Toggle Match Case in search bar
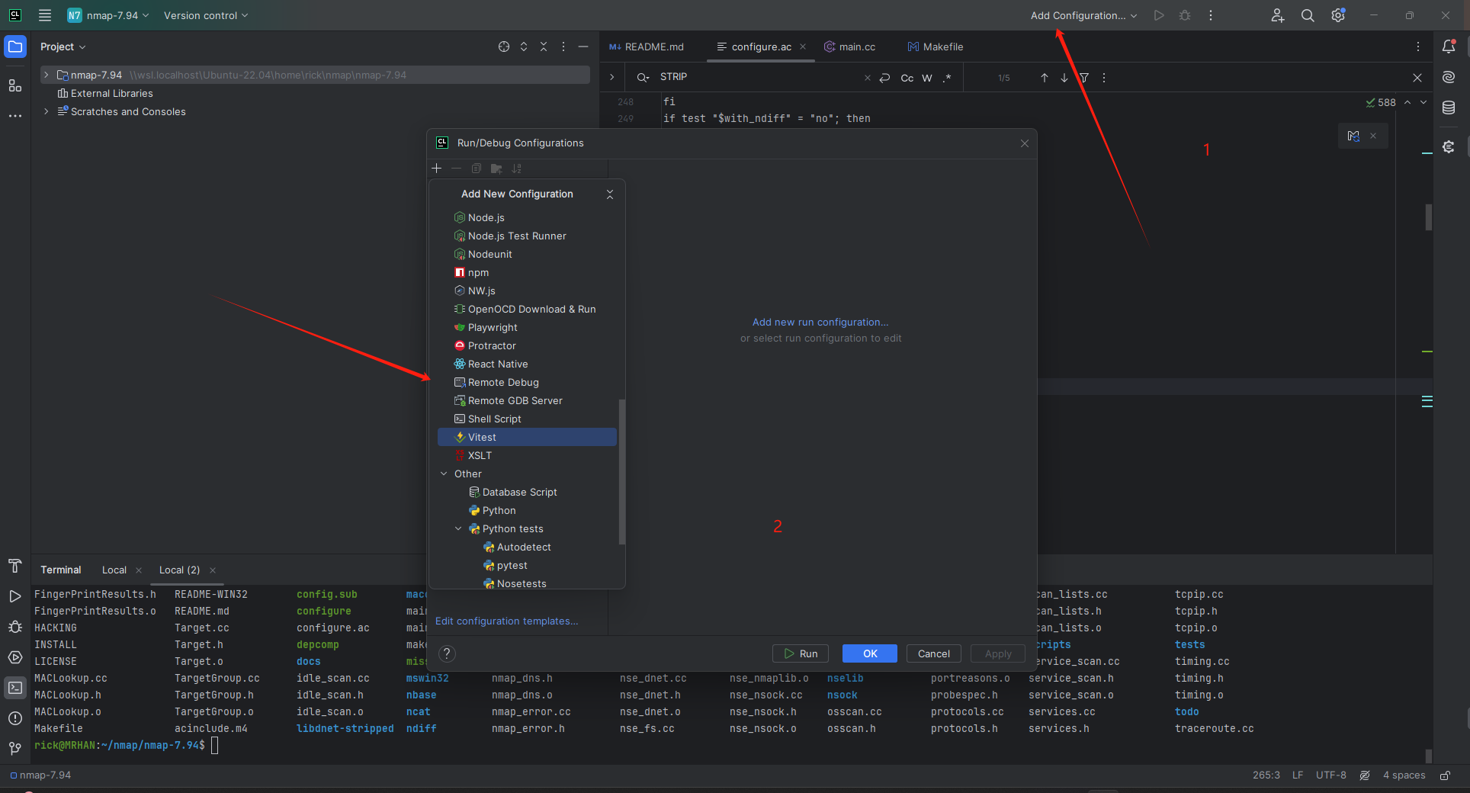Image resolution: width=1470 pixels, height=793 pixels. [x=907, y=78]
